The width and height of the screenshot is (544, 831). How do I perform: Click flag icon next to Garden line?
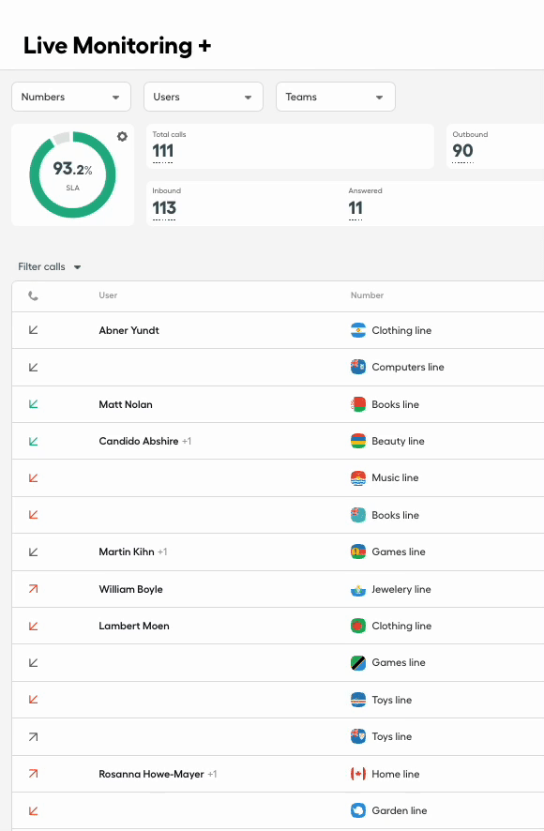[x=358, y=810]
